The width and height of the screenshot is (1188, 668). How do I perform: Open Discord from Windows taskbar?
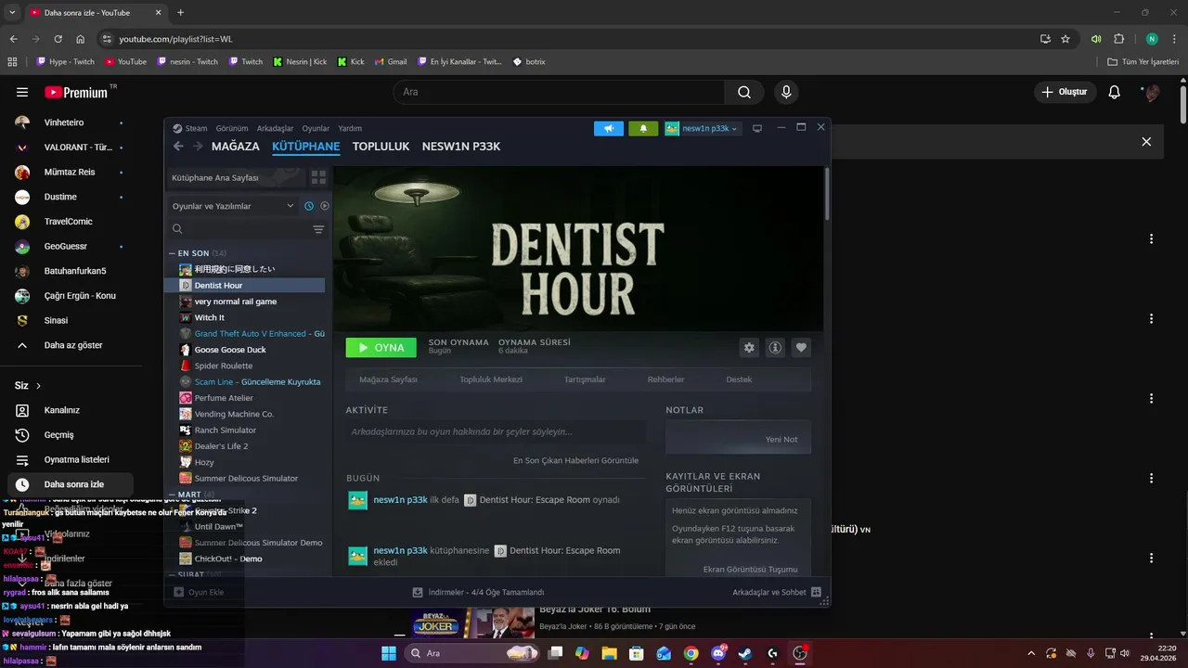pyautogui.click(x=717, y=653)
